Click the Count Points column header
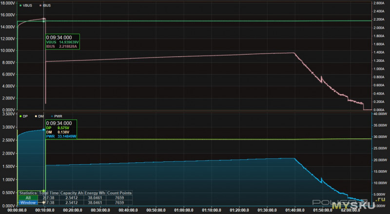The height and width of the screenshot is (214, 390). tap(119, 193)
